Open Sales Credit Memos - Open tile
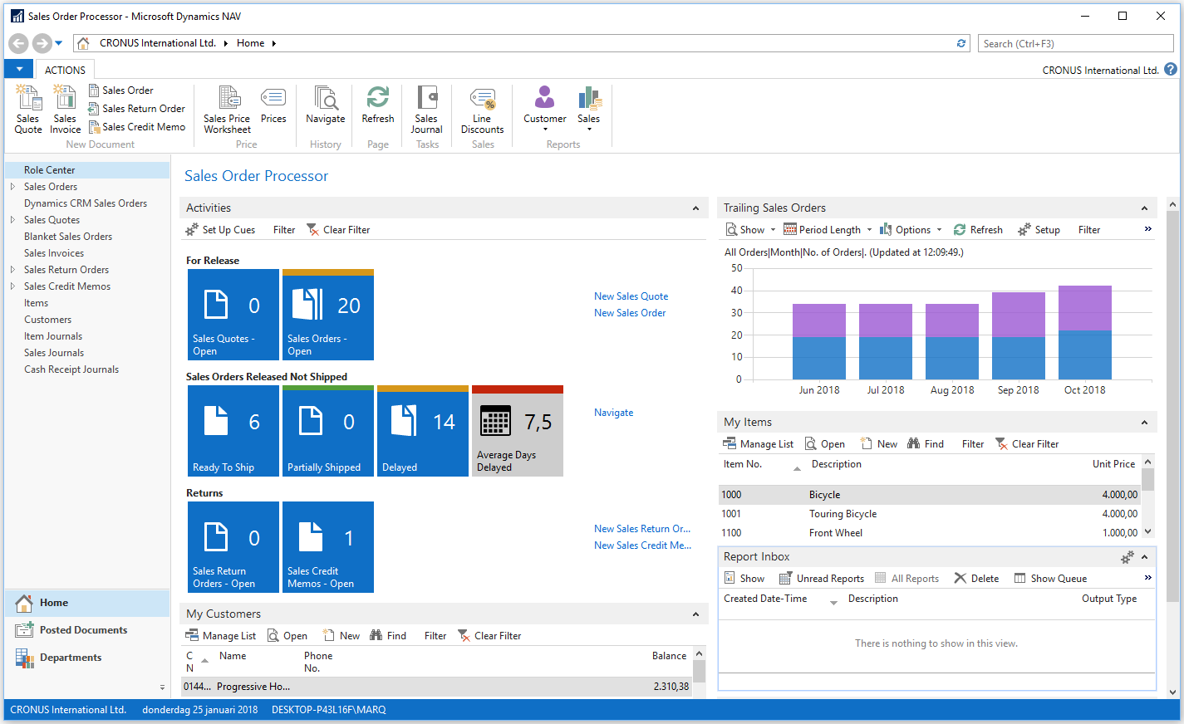Screen dimensions: 1184x724 coord(328,547)
